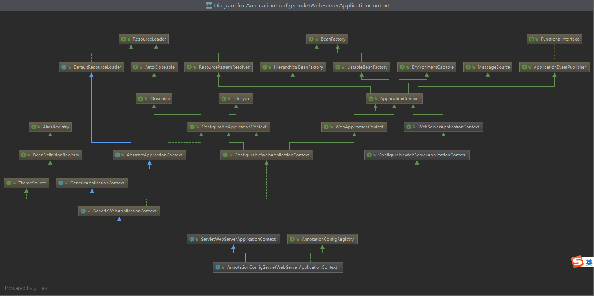Click class icon on GenericApplicationContext node
This screenshot has height=296, width=594.
61,183
